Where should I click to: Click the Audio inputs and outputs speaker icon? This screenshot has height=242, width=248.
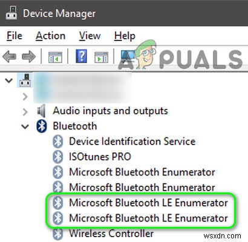(x=41, y=111)
